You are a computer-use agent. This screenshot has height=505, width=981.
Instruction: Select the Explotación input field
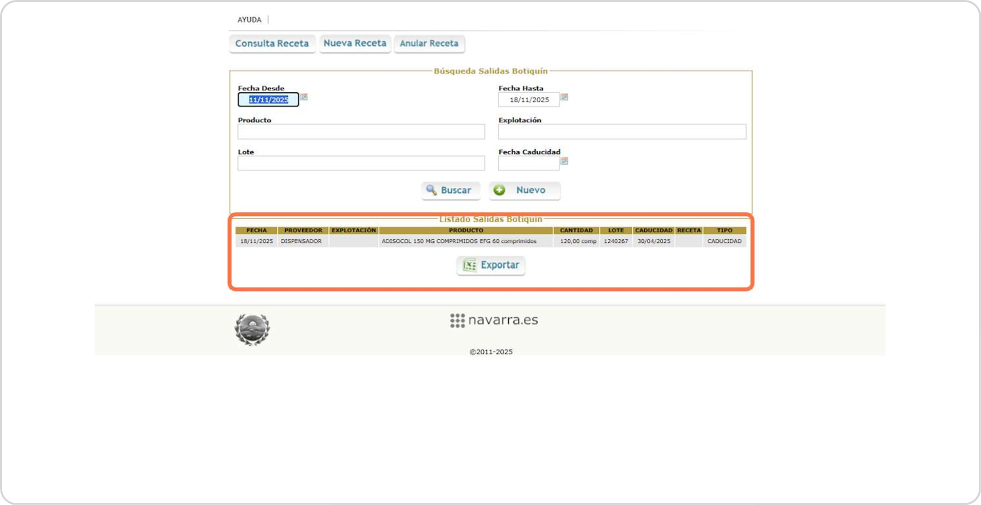621,132
